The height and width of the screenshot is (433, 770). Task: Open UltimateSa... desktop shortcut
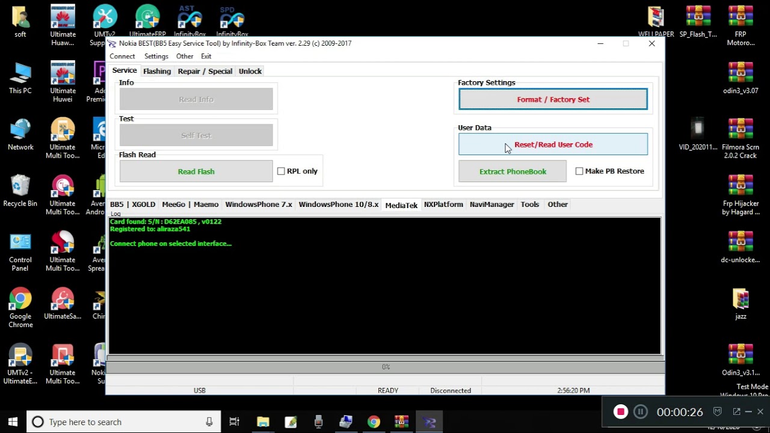63,304
